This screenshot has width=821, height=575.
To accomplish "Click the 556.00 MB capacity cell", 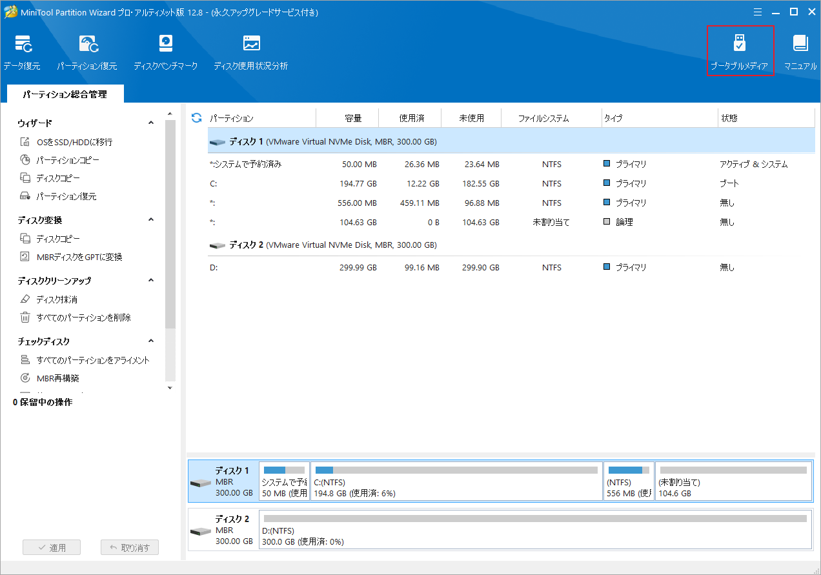I will click(358, 203).
